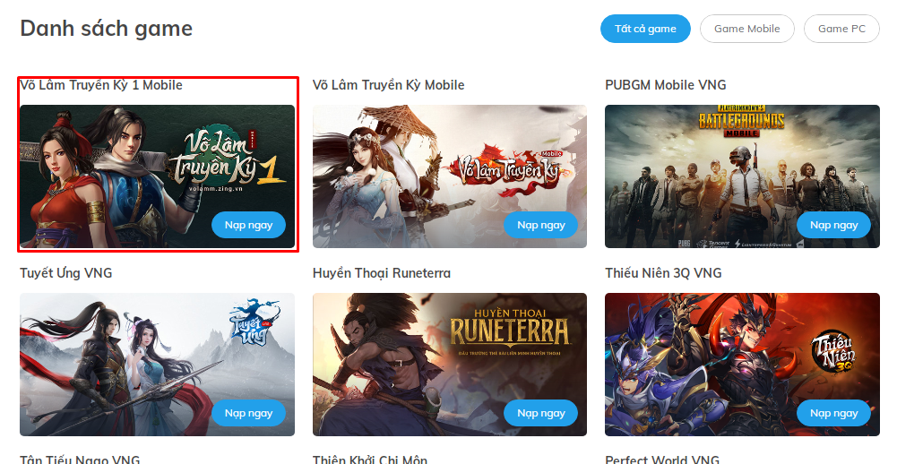Open Võ Lâm Truyền Kỳ 1 Mobile banner
The image size is (897, 464).
pos(158,176)
